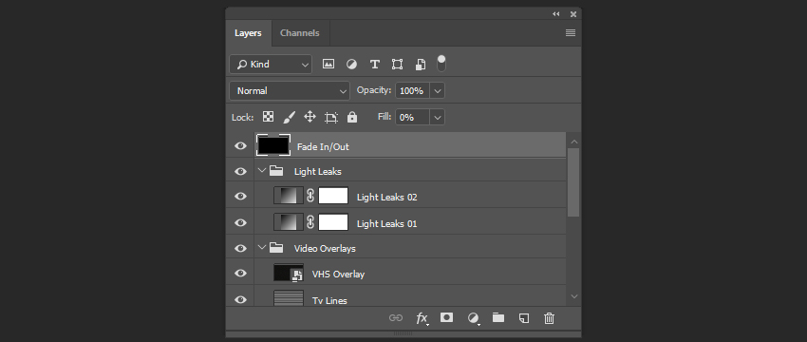Close the Layers panel
The height and width of the screenshot is (342, 807).
click(x=572, y=14)
